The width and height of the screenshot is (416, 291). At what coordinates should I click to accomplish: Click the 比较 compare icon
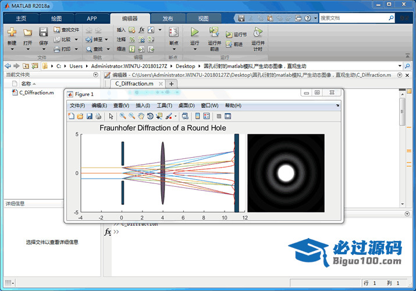pos(57,40)
